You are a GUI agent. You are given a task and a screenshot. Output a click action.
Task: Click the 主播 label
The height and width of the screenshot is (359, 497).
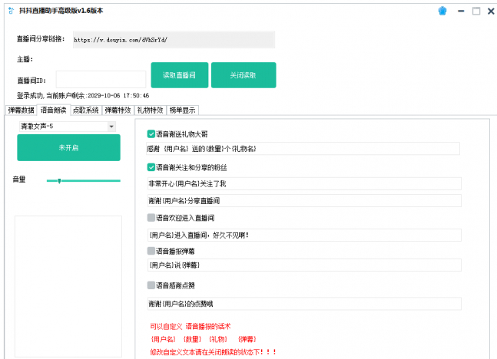coord(25,59)
